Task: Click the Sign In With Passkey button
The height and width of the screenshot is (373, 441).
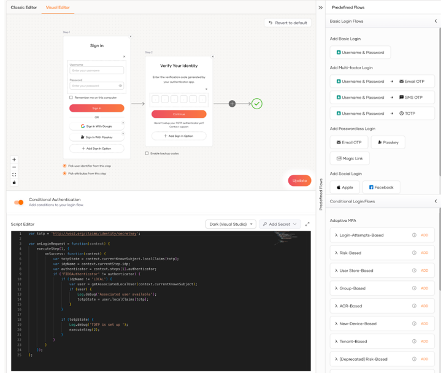Action: pyautogui.click(x=97, y=137)
